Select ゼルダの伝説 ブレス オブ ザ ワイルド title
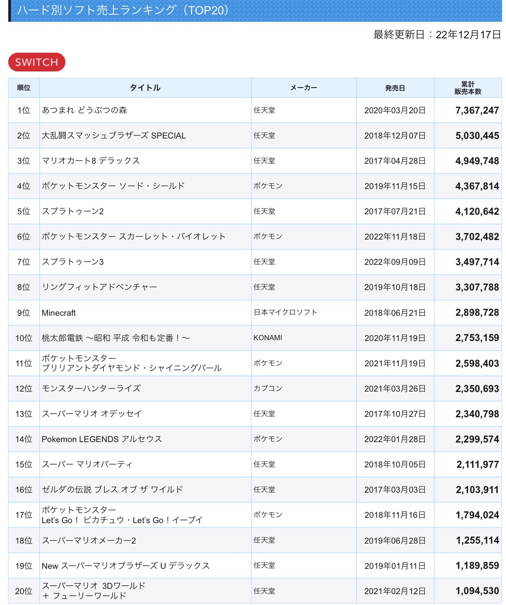506x605 pixels. pyautogui.click(x=112, y=490)
